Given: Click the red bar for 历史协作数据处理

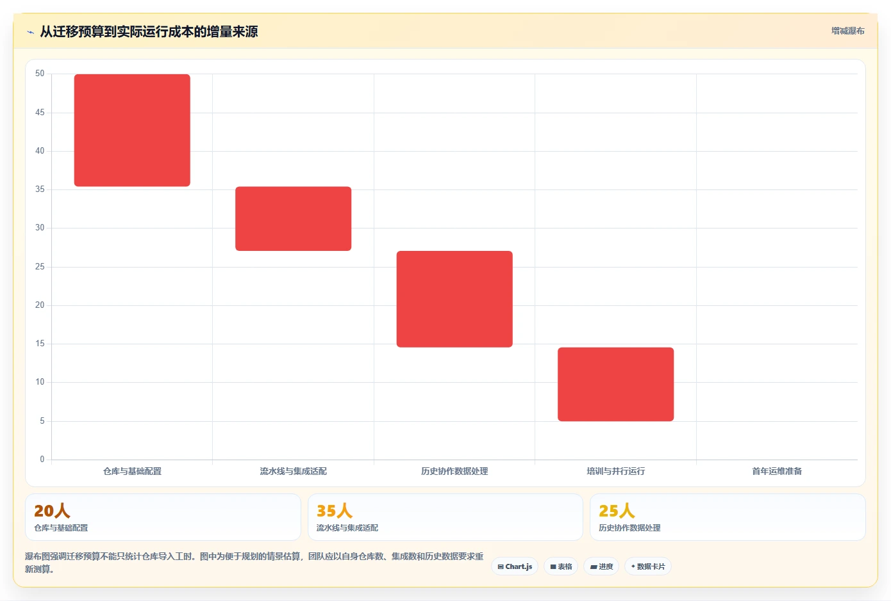Looking at the screenshot, I should point(454,299).
